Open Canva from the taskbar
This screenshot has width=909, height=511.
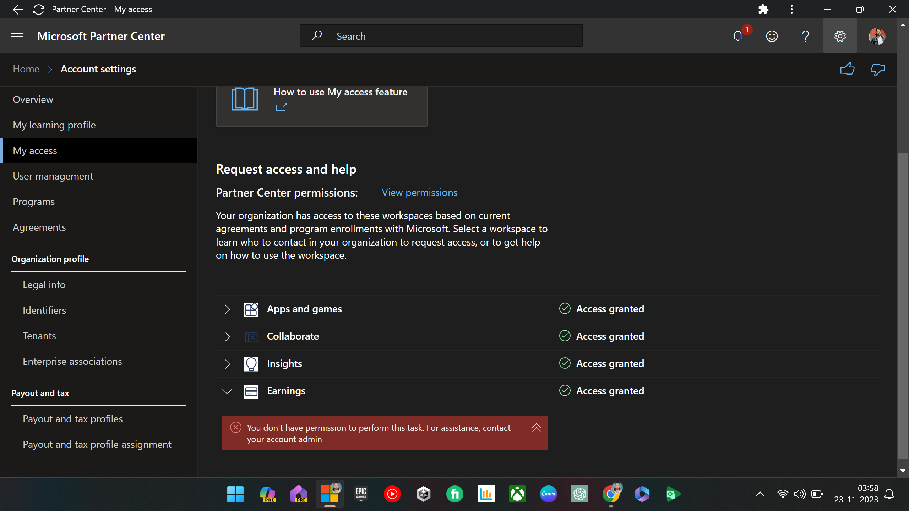(x=549, y=494)
